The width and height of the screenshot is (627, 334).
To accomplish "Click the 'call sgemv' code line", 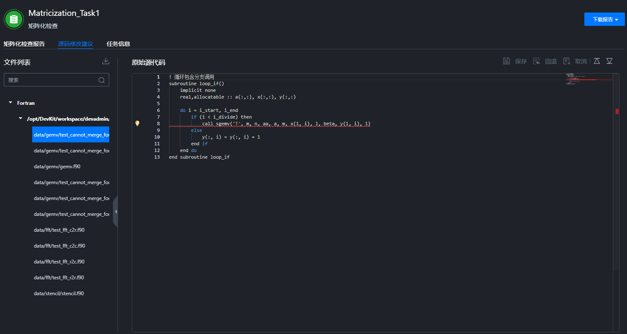I will click(286, 124).
